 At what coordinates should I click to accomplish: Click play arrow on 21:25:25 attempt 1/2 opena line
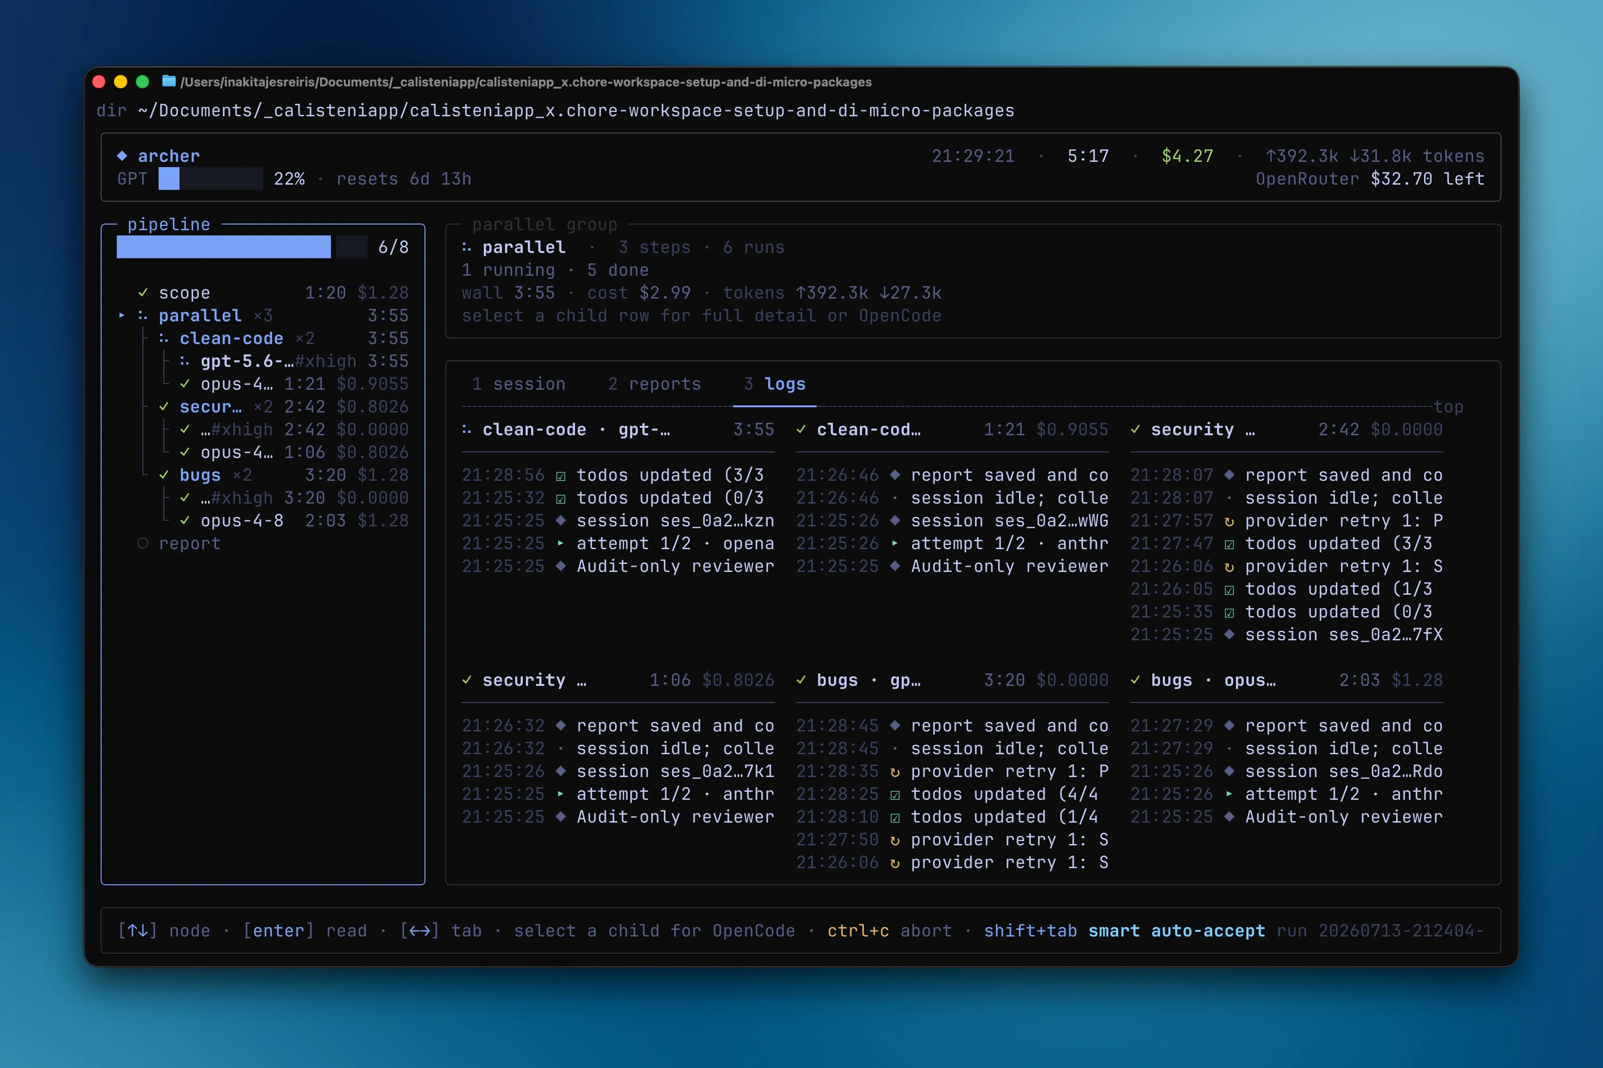pyautogui.click(x=561, y=543)
